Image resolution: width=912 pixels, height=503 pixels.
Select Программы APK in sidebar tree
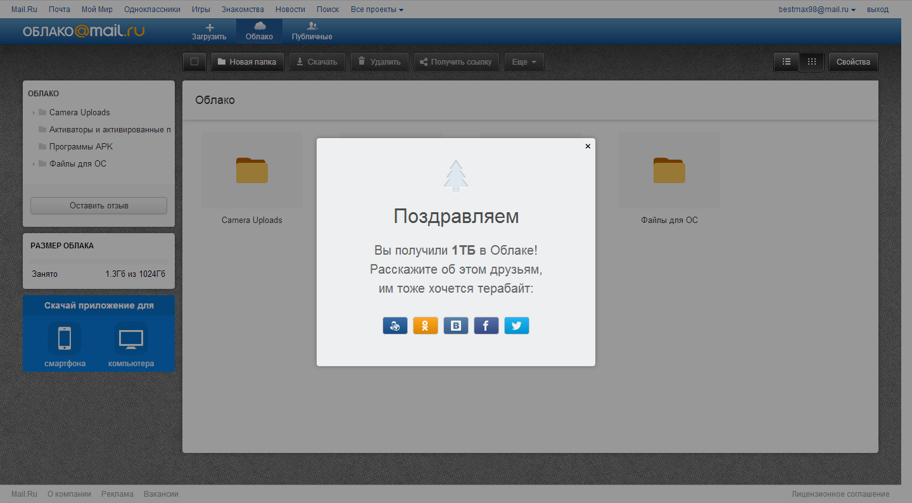tap(81, 147)
